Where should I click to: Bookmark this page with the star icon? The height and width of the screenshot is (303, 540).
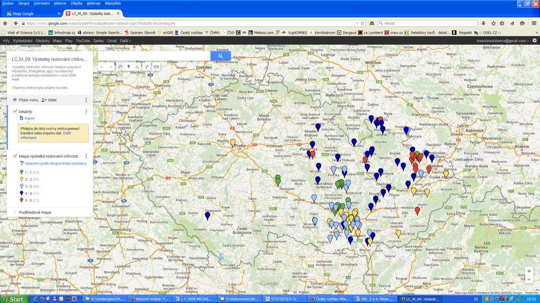[493, 23]
